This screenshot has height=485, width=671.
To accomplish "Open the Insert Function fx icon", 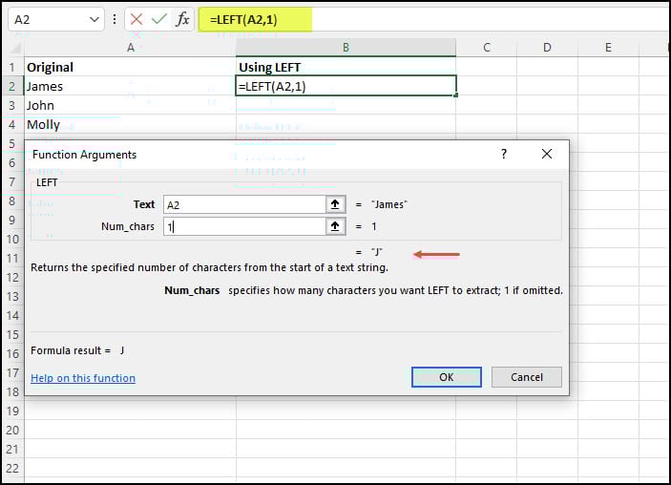I will 181,19.
